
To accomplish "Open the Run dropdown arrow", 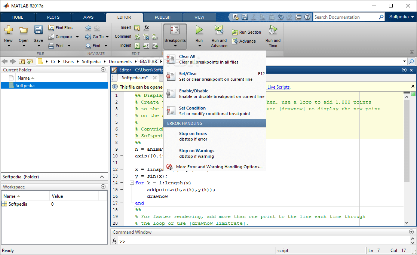I will (199, 46).
